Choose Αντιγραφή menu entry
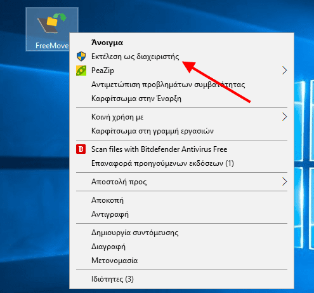Image resolution: width=314 pixels, height=293 pixels. click(x=181, y=214)
